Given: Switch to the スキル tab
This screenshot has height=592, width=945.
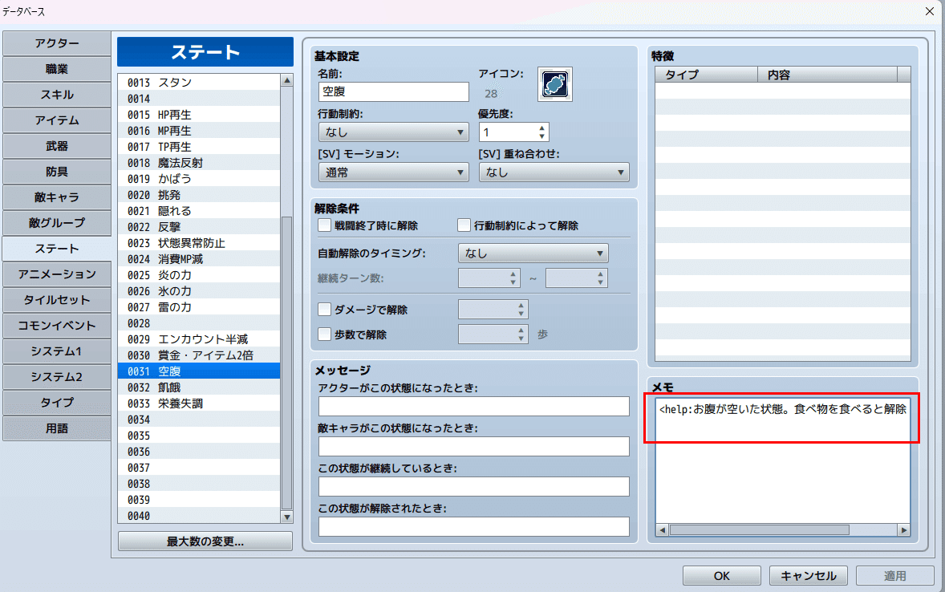Looking at the screenshot, I should point(57,95).
